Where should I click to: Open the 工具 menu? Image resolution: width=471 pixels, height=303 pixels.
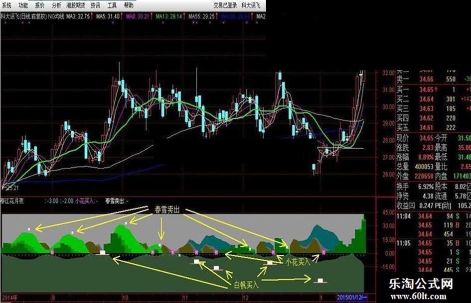coord(112,5)
